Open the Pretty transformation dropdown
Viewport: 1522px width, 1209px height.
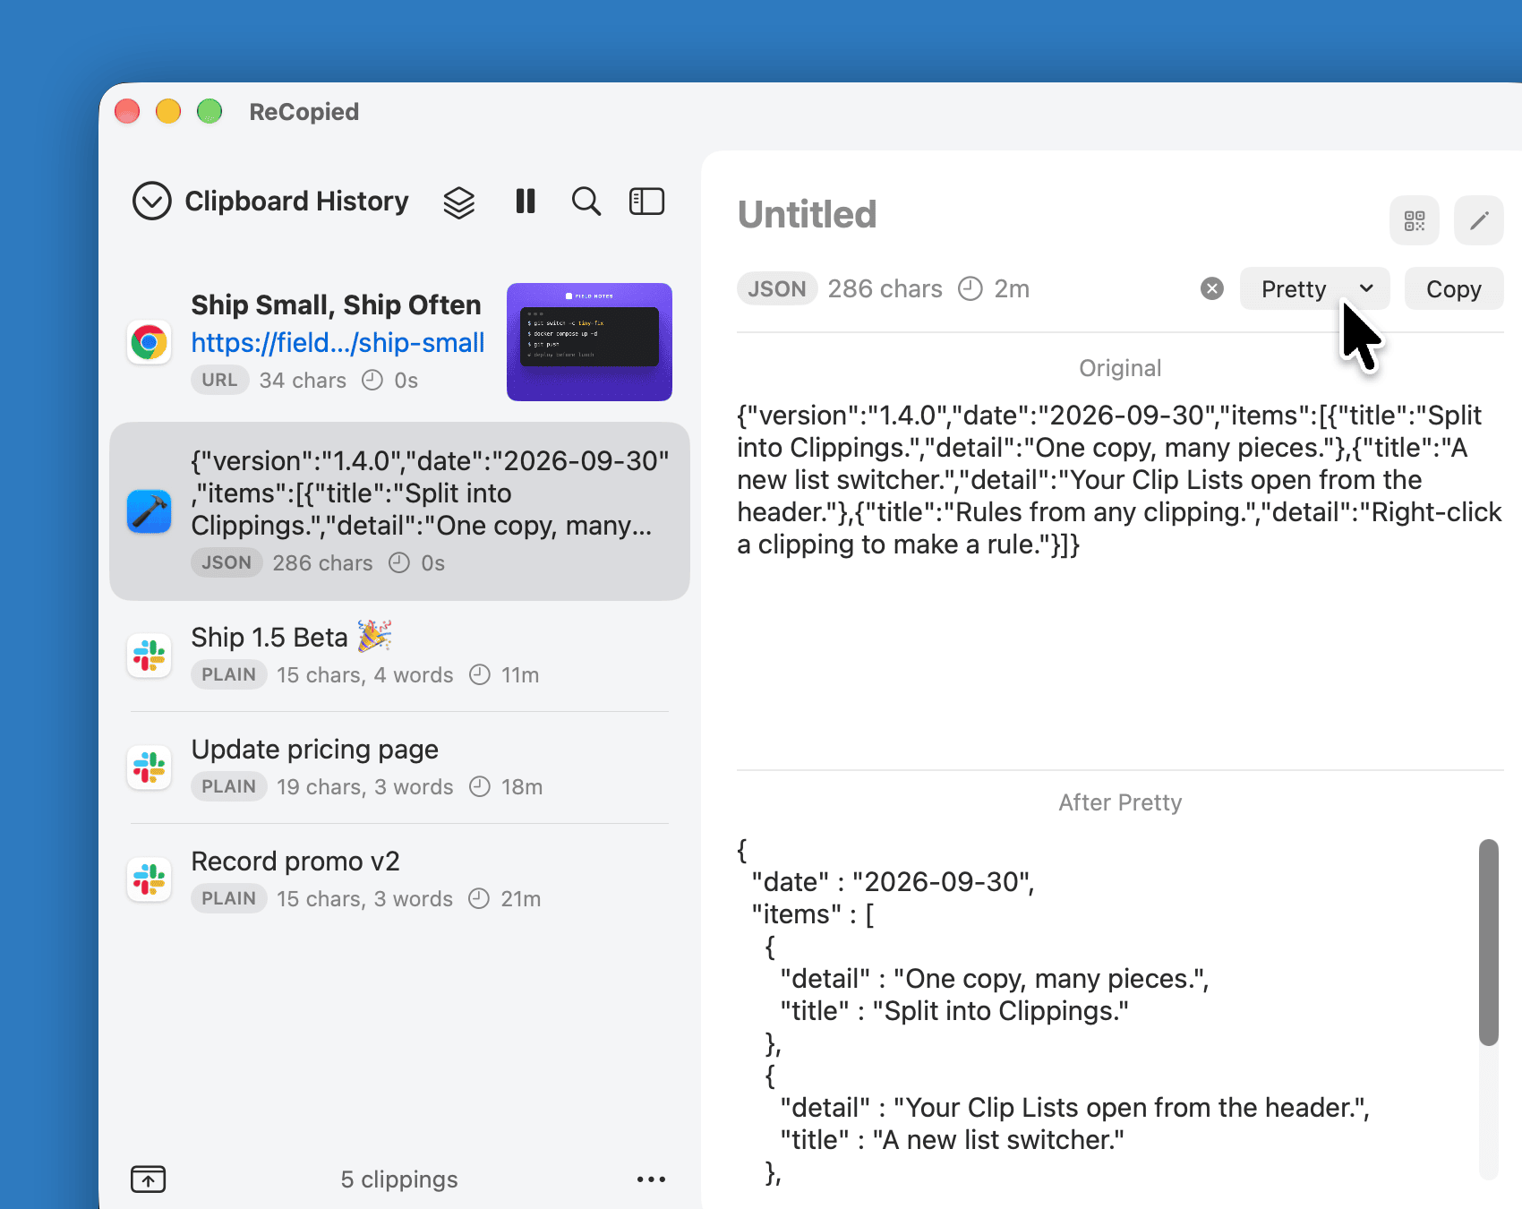click(x=1314, y=288)
